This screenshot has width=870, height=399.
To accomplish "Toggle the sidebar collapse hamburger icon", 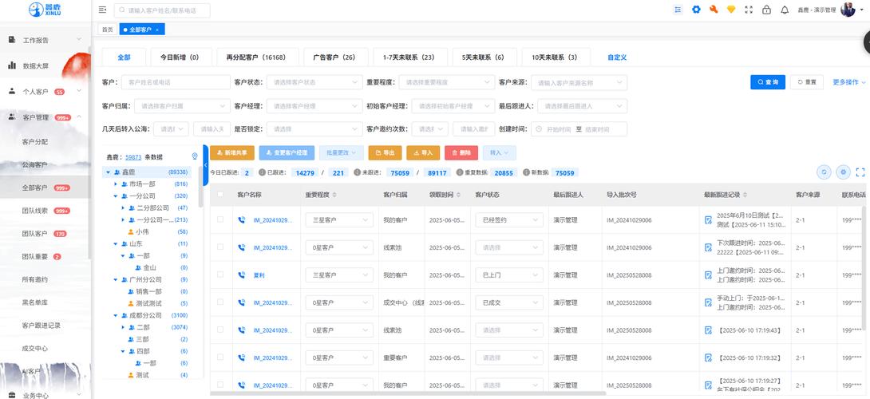I will click(x=102, y=10).
